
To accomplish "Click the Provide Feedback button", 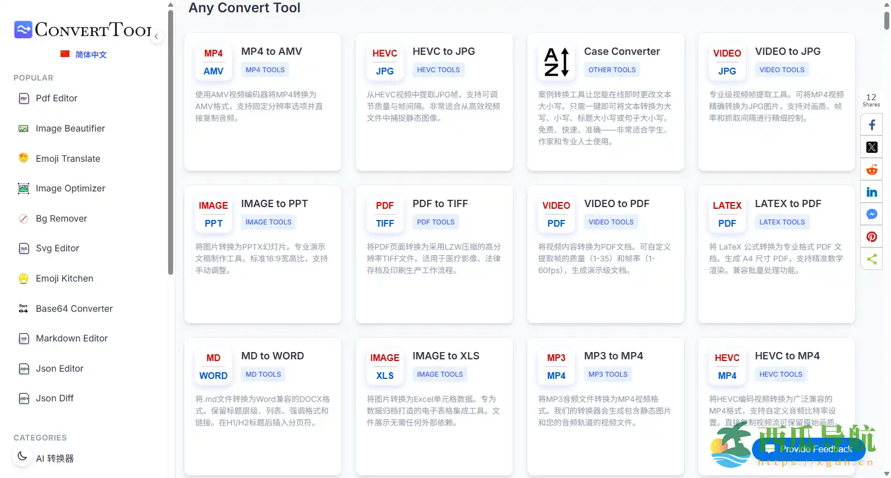I will point(809,449).
